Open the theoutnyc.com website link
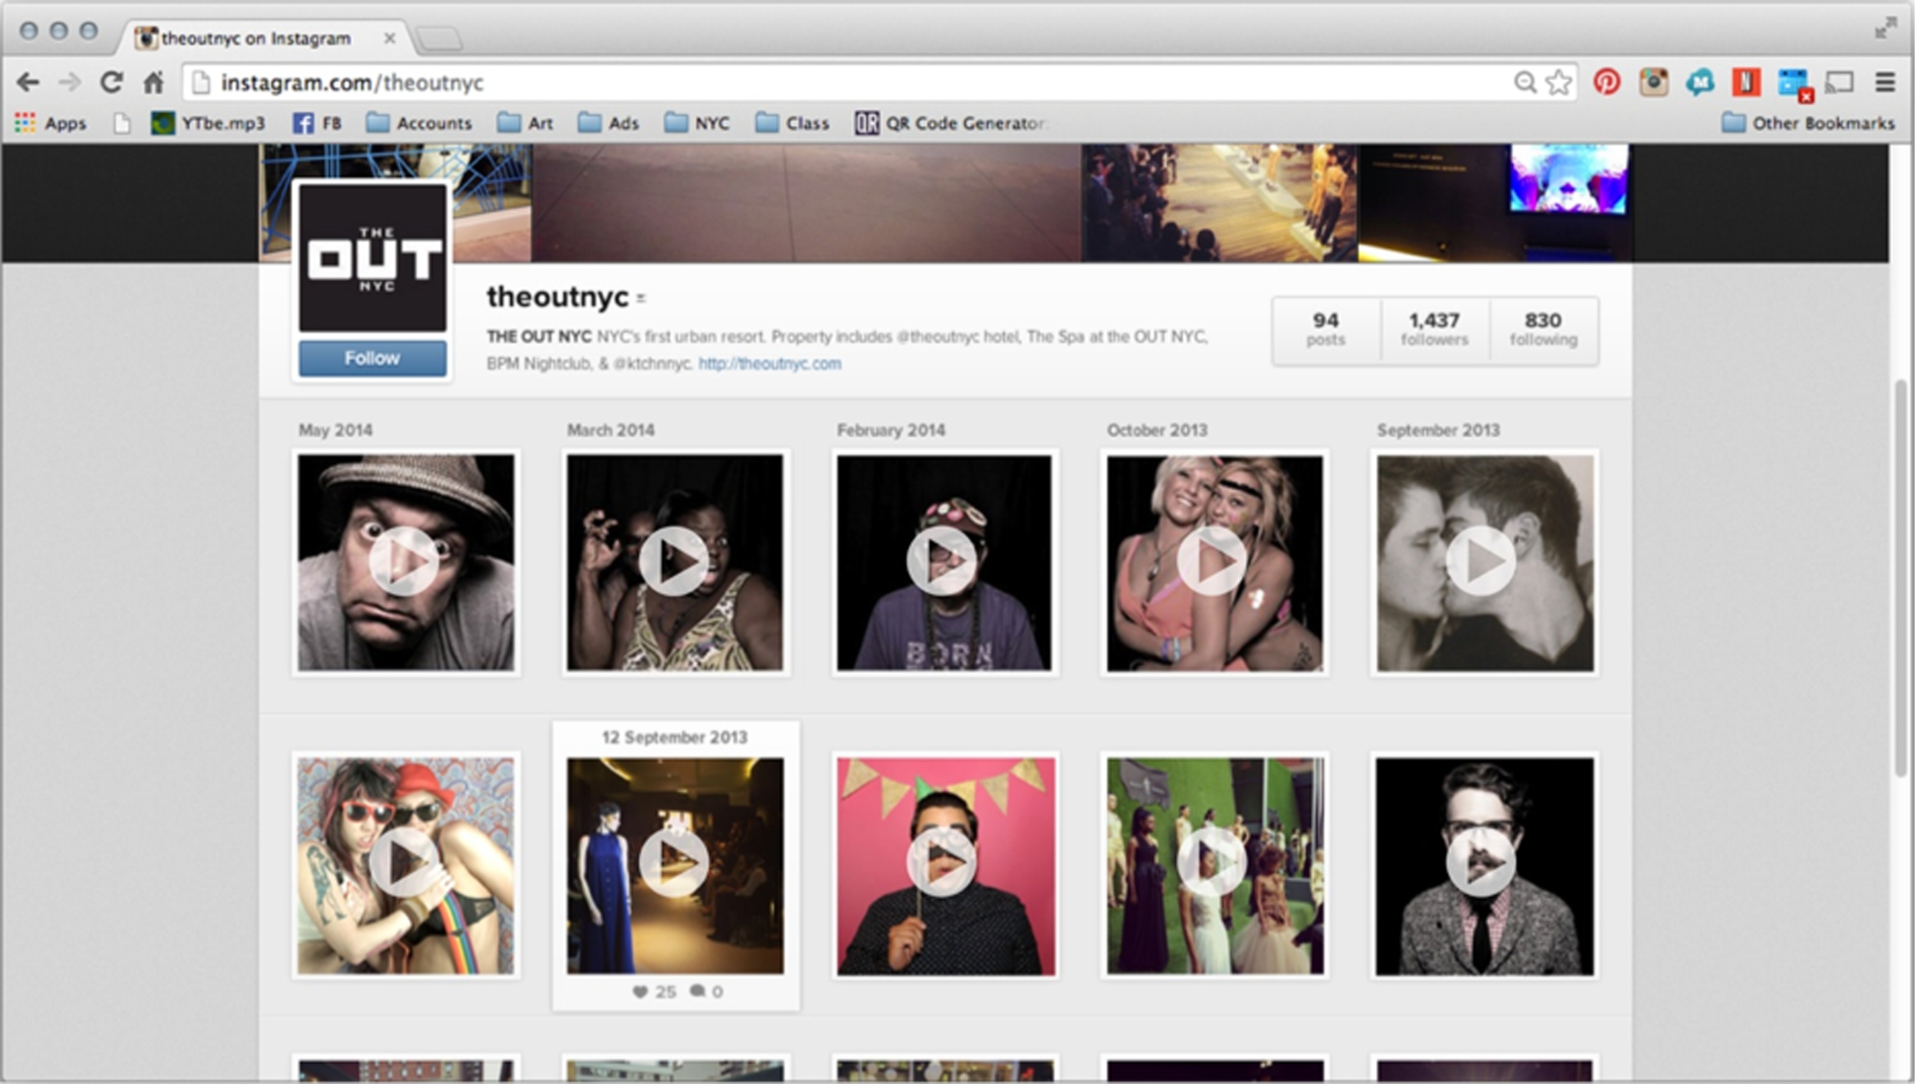 (769, 363)
